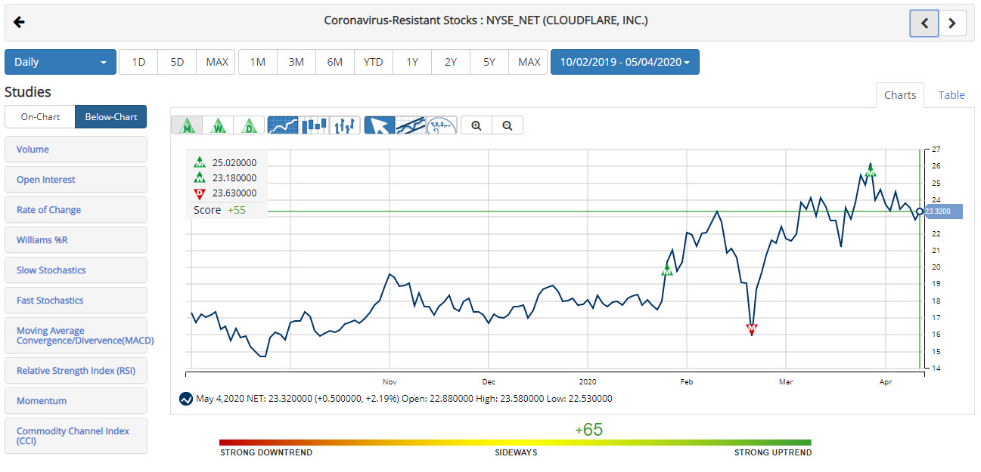Image resolution: width=981 pixels, height=472 pixels.
Task: Click the 23.3200 current price label
Action: pyautogui.click(x=942, y=211)
